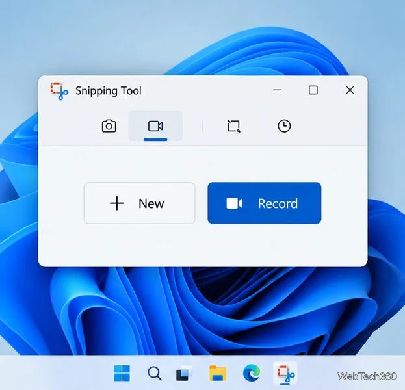Open the delay timer clock icon
Viewport: 405px width, 390px height.
click(284, 126)
